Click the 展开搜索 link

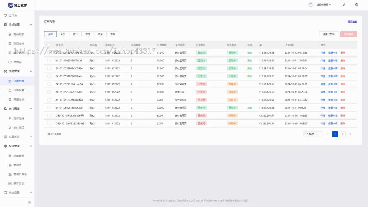[352, 22]
